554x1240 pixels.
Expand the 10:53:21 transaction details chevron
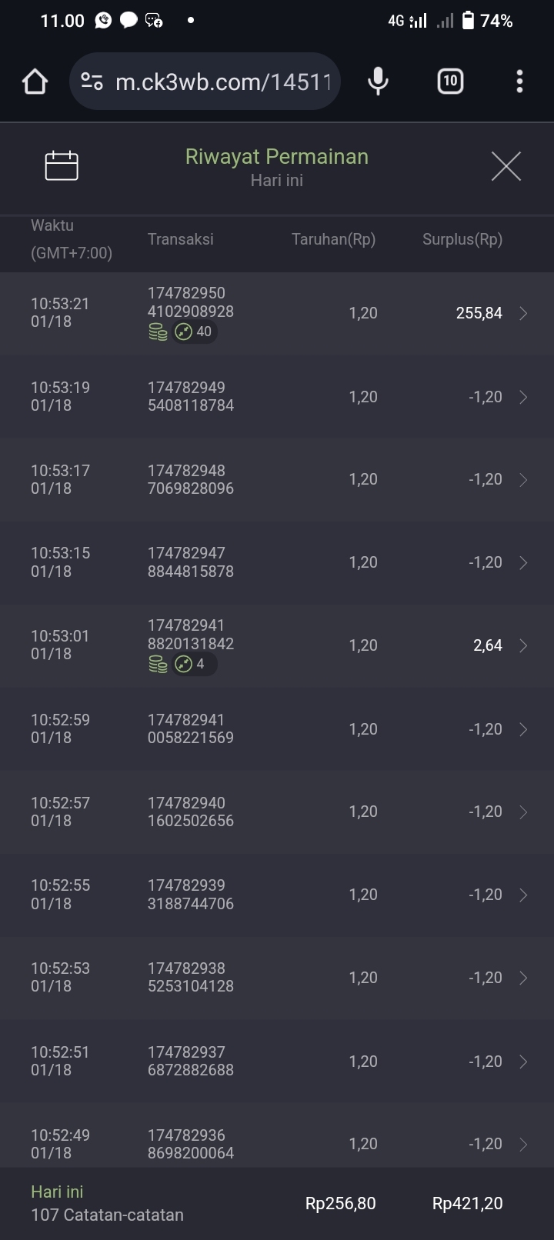click(523, 313)
